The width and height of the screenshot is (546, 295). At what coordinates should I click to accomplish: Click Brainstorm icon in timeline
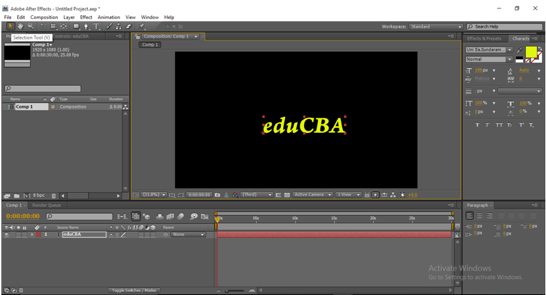193,216
